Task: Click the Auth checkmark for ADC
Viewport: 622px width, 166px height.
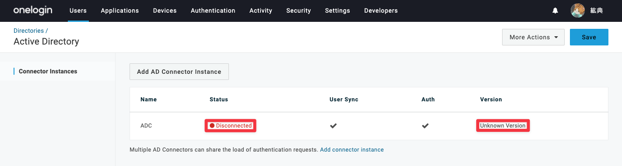Action: [425, 126]
